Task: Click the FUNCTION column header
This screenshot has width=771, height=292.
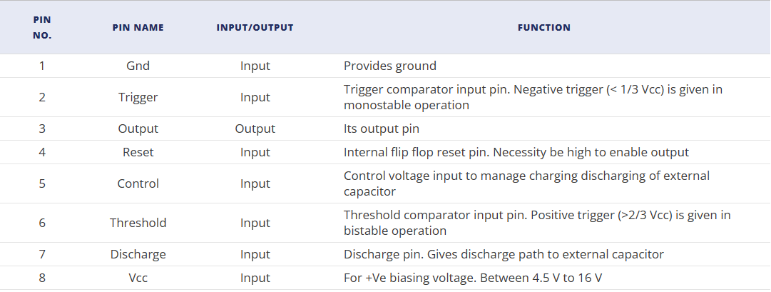Action: coord(543,28)
